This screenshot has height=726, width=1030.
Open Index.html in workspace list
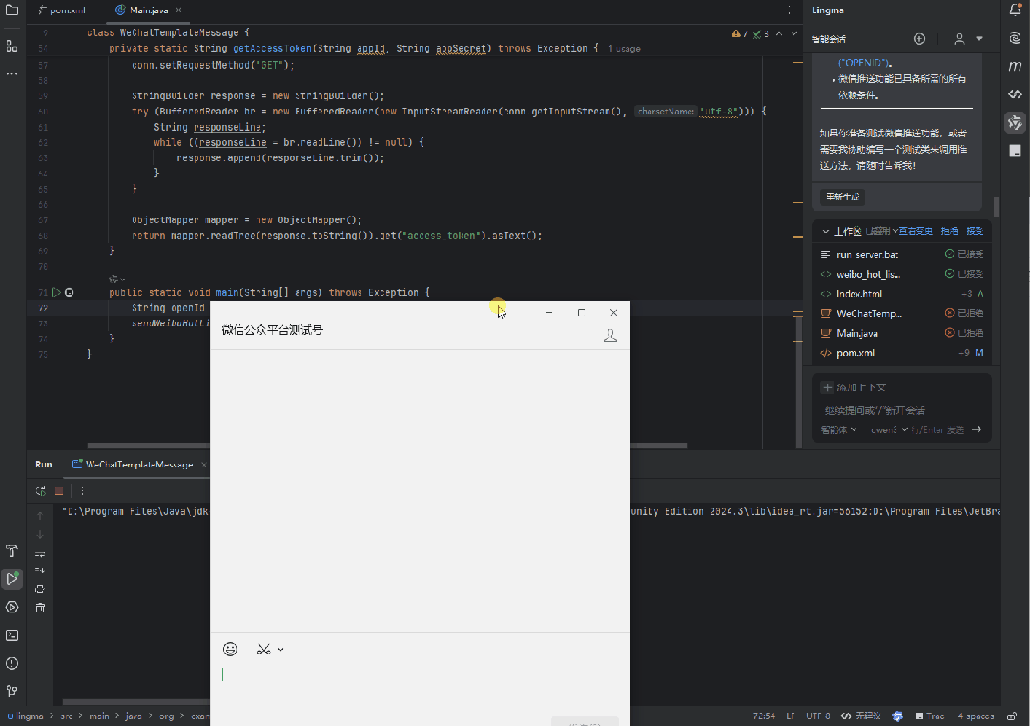[x=902, y=294]
